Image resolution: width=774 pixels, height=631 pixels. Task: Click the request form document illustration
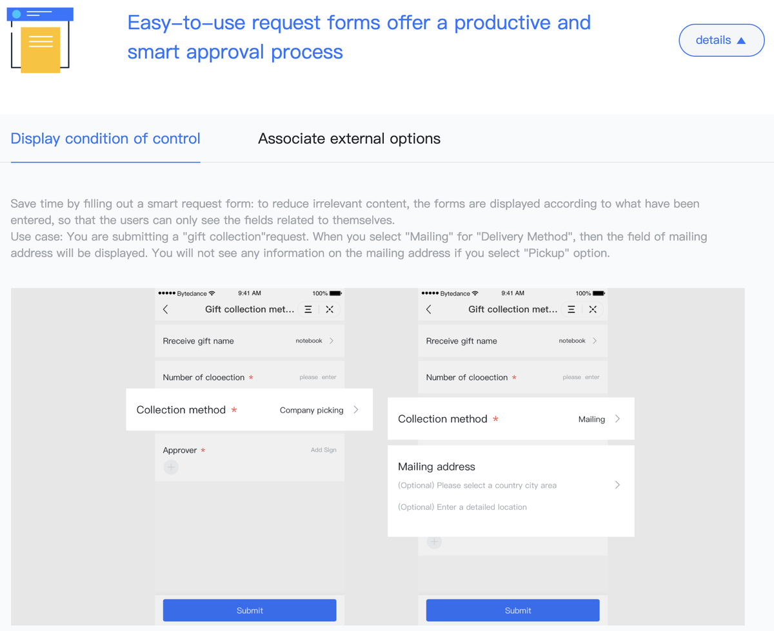[x=39, y=39]
